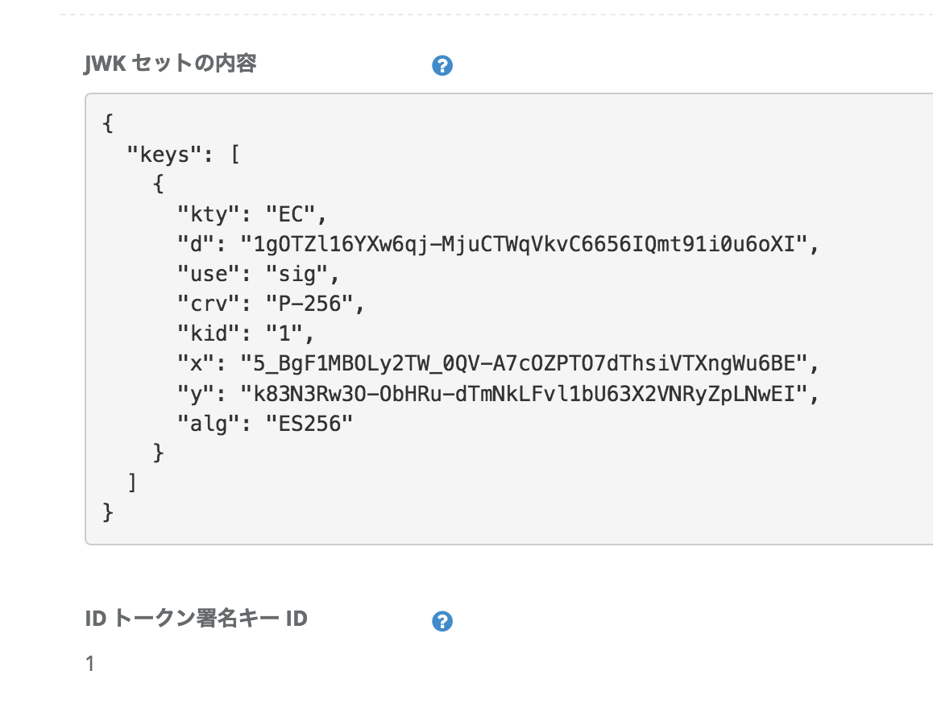Click the inner closing brace after alg
Viewport: 933px width, 704px height.
[158, 453]
